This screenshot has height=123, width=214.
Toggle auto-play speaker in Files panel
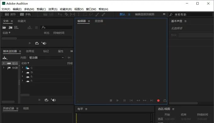[44, 43]
